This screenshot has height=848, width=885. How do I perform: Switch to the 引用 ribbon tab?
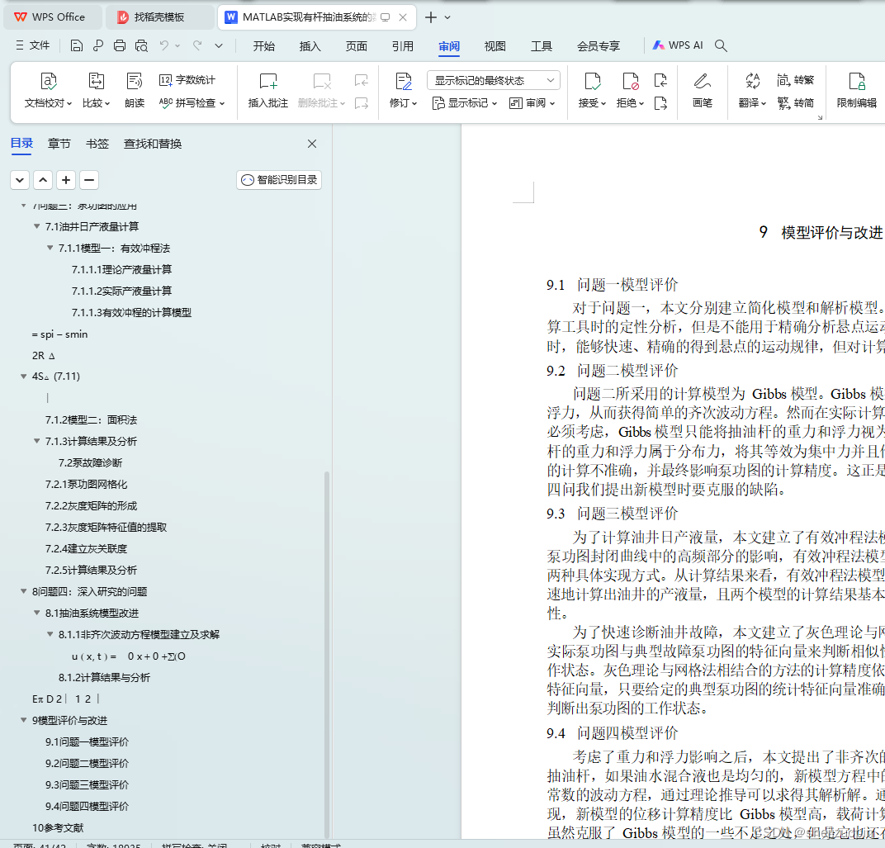coord(402,46)
